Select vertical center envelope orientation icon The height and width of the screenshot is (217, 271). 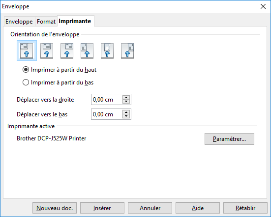coord(107,51)
